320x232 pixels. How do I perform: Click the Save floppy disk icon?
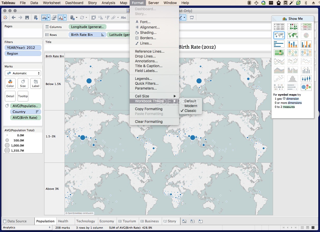pos(27,18)
